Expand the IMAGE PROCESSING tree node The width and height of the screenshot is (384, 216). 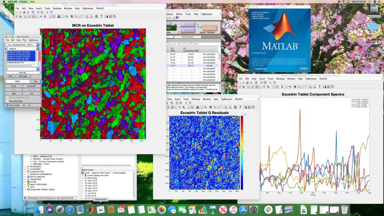(25, 184)
